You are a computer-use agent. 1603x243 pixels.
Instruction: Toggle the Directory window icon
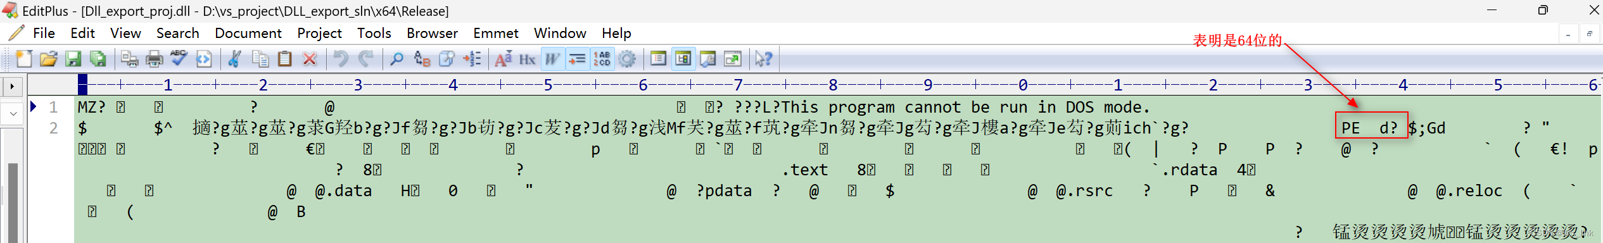click(683, 59)
